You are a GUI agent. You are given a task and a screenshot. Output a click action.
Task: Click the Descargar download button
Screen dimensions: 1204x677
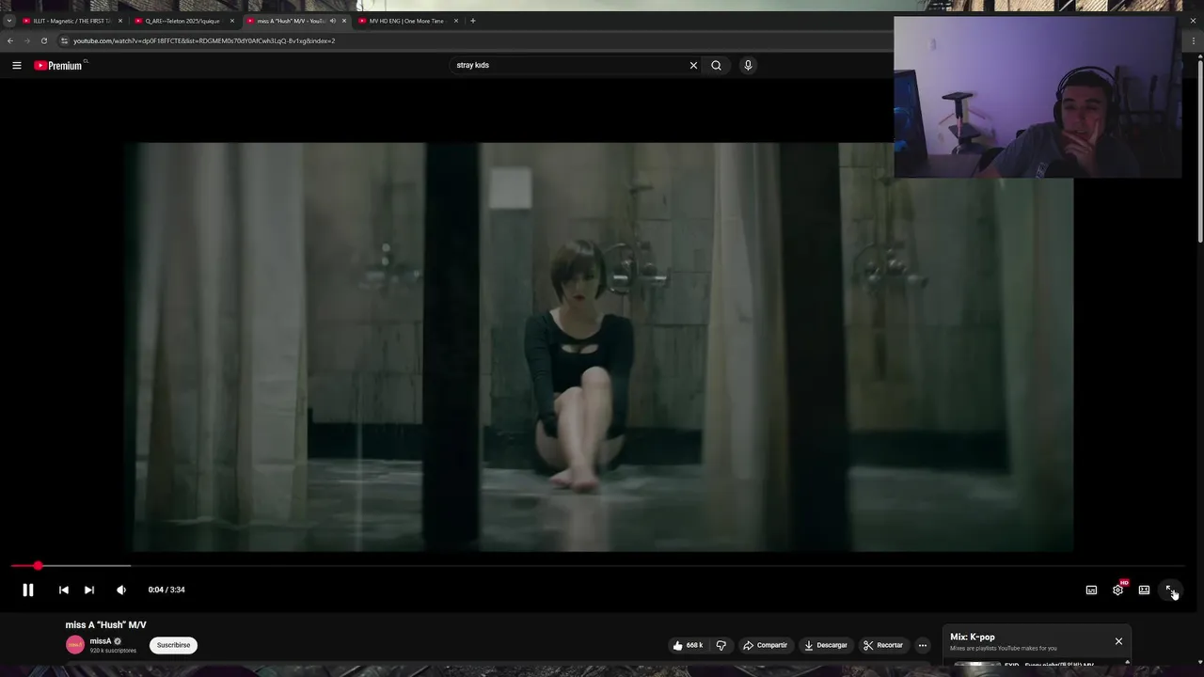click(x=825, y=645)
